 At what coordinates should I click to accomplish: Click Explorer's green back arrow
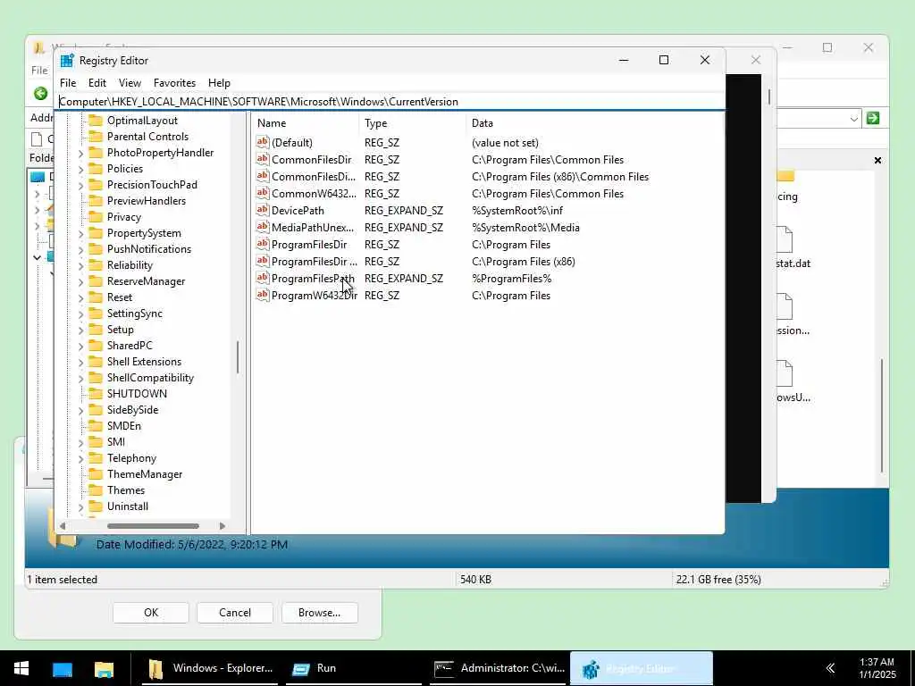[40, 93]
